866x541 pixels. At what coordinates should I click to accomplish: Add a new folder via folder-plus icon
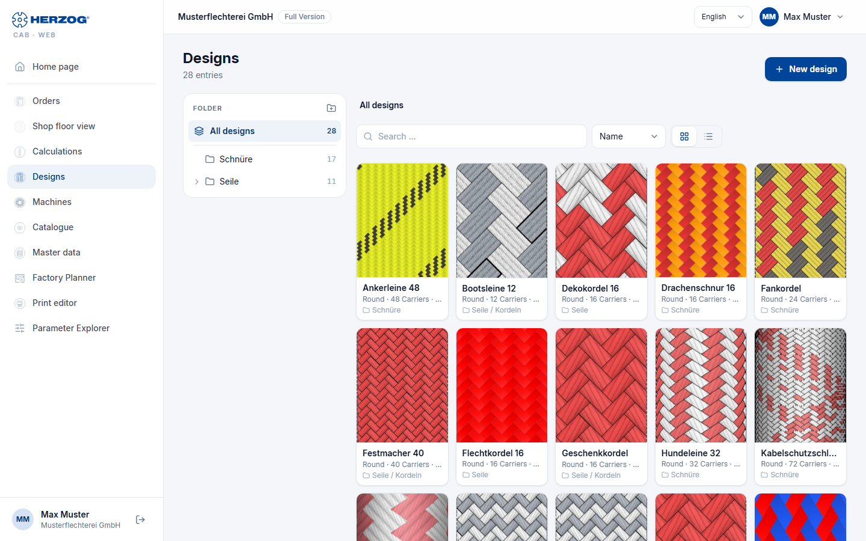[331, 108]
